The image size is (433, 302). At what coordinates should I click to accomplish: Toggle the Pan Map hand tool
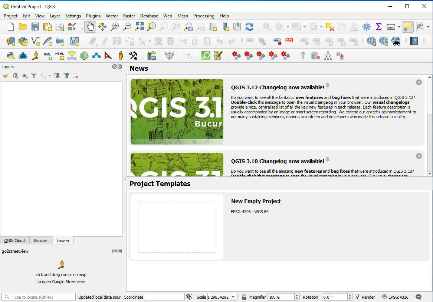(90, 27)
